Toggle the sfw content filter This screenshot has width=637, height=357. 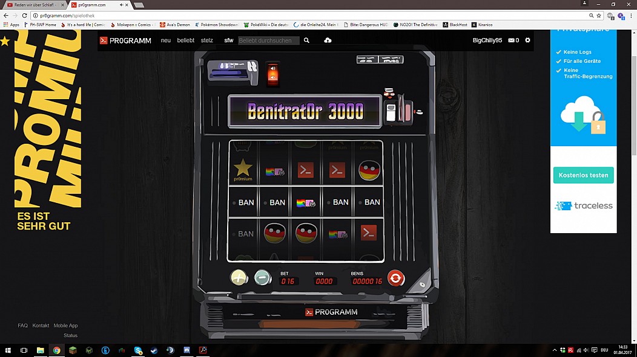[228, 40]
